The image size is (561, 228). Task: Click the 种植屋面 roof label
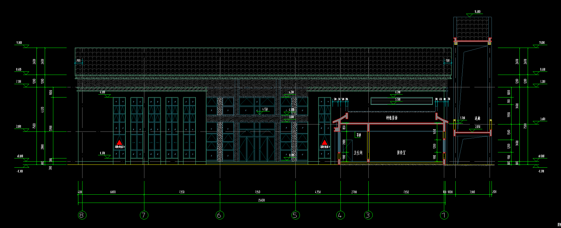pos(392,118)
